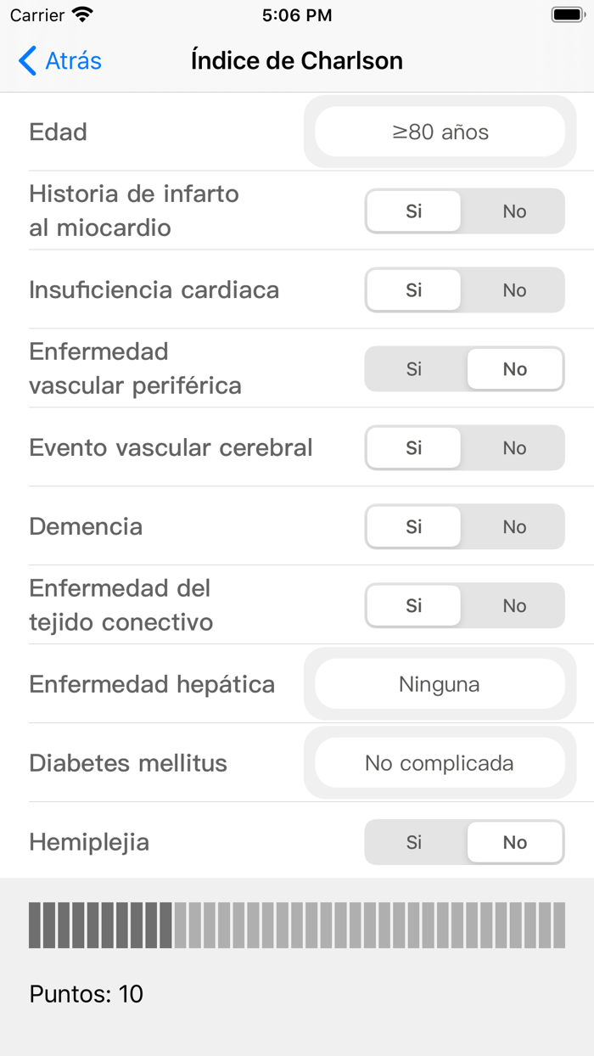Set Evento vascular cerebral to No
The width and height of the screenshot is (594, 1056).
click(x=514, y=448)
